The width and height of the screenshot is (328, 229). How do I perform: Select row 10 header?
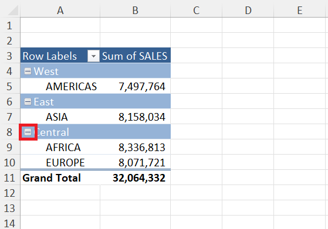9,163
